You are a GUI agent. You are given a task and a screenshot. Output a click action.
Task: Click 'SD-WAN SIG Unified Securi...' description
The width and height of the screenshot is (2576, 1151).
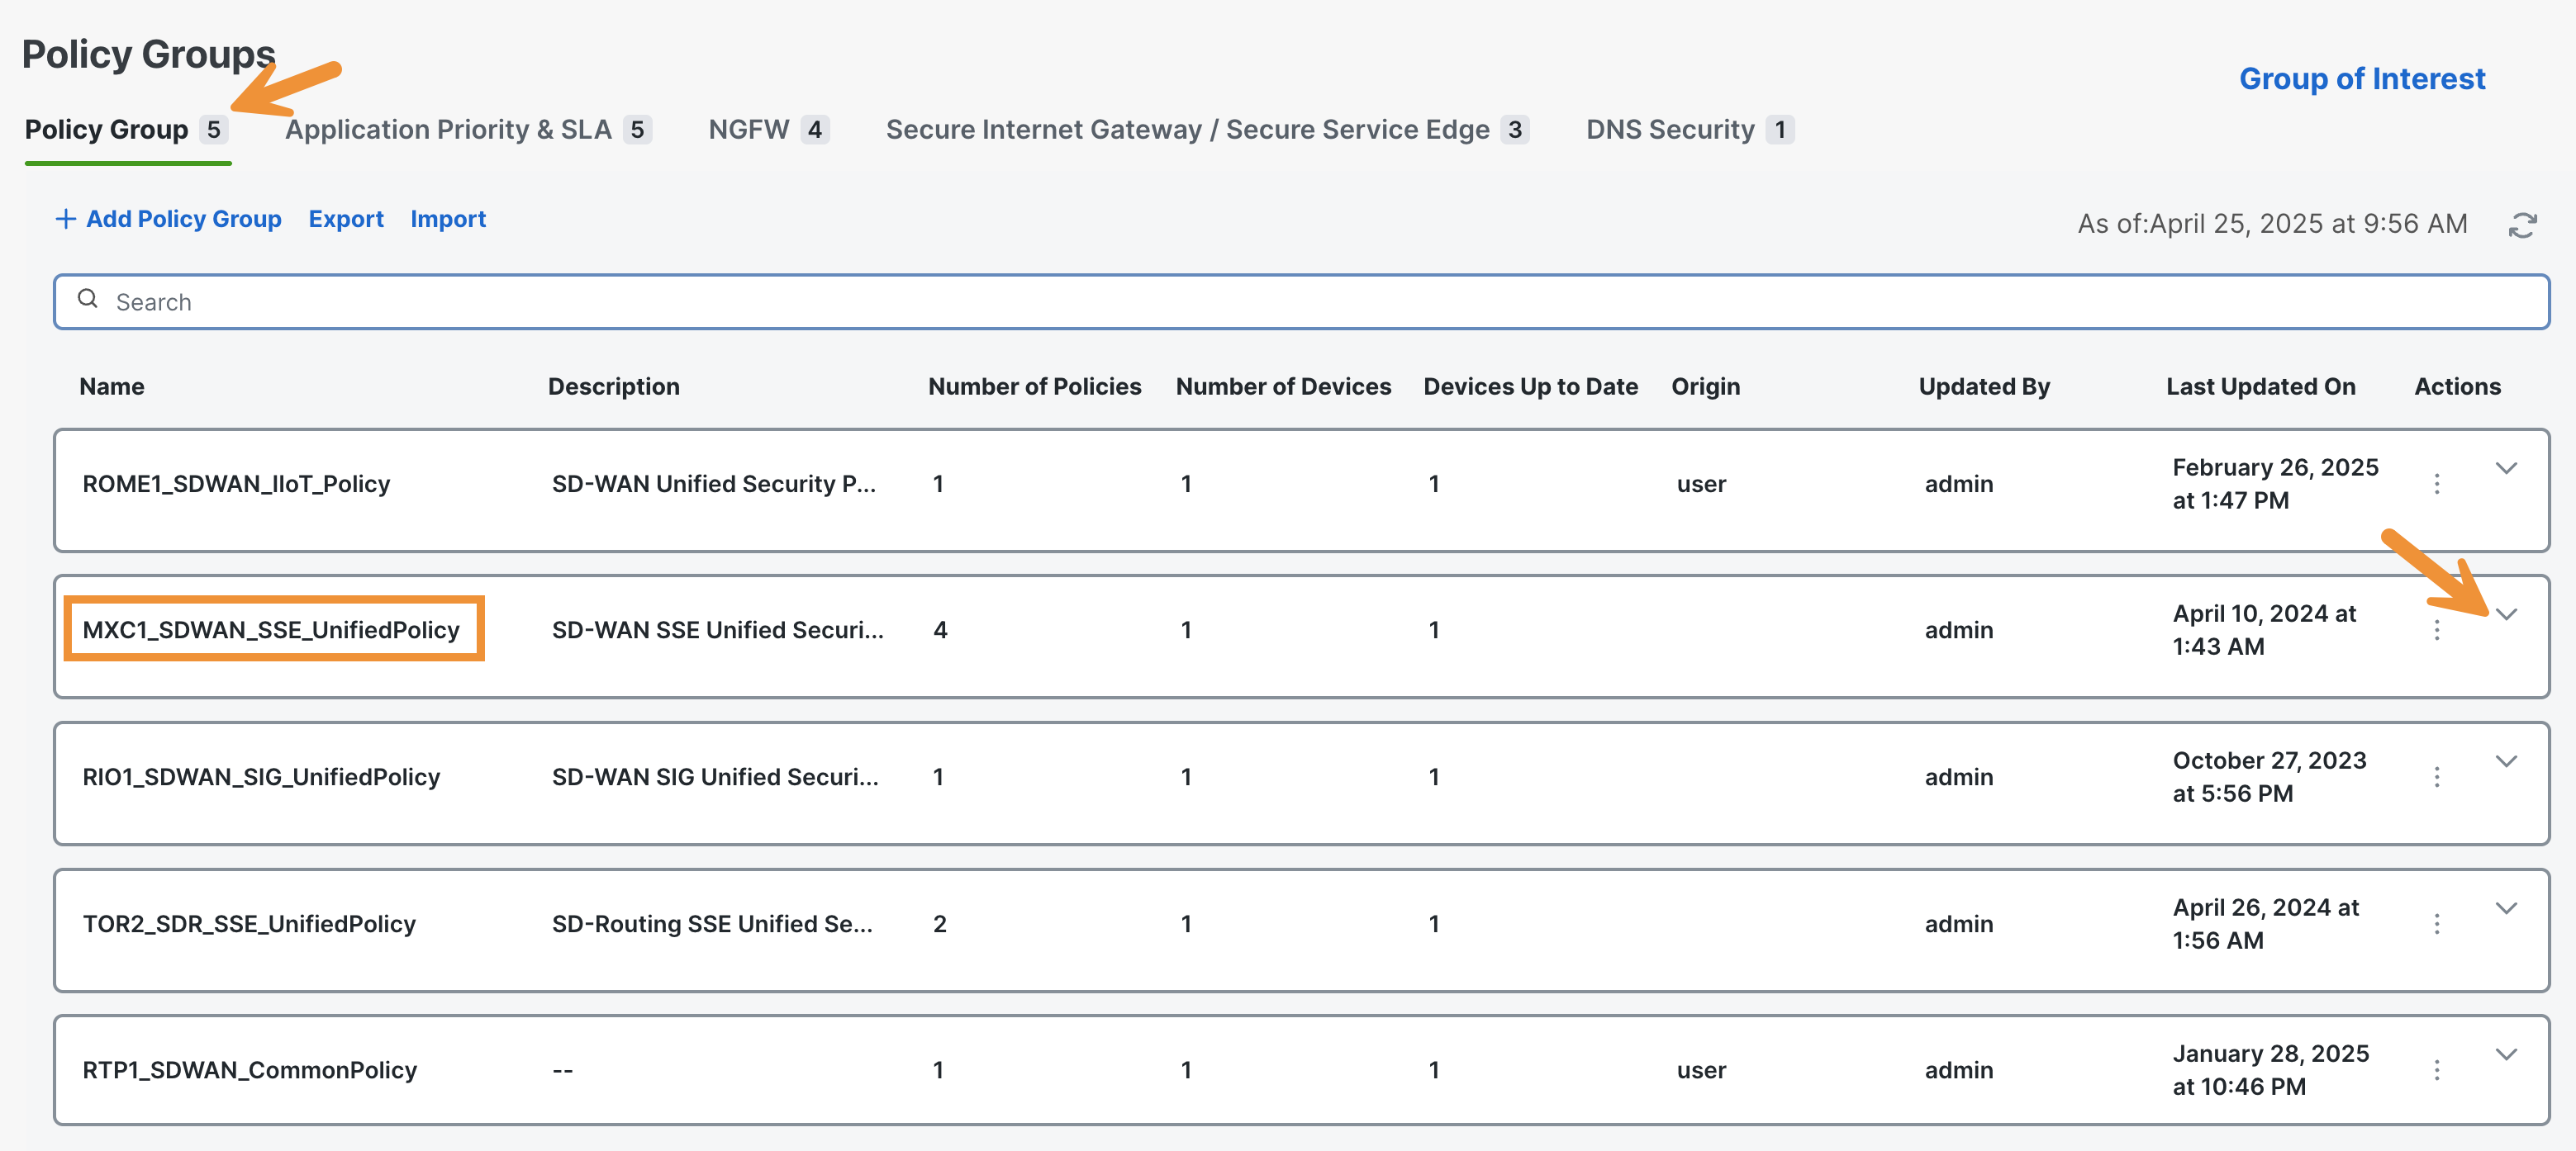[715, 776]
